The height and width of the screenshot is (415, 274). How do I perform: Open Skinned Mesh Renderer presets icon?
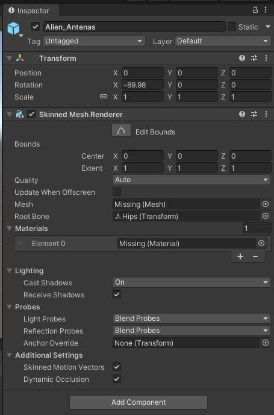click(254, 114)
